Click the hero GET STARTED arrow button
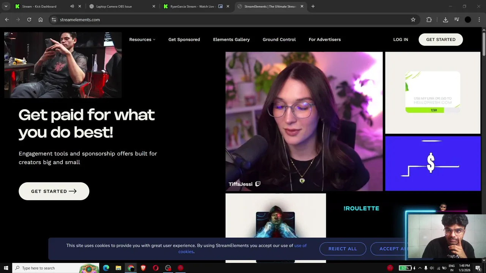The width and height of the screenshot is (486, 273). point(54,191)
